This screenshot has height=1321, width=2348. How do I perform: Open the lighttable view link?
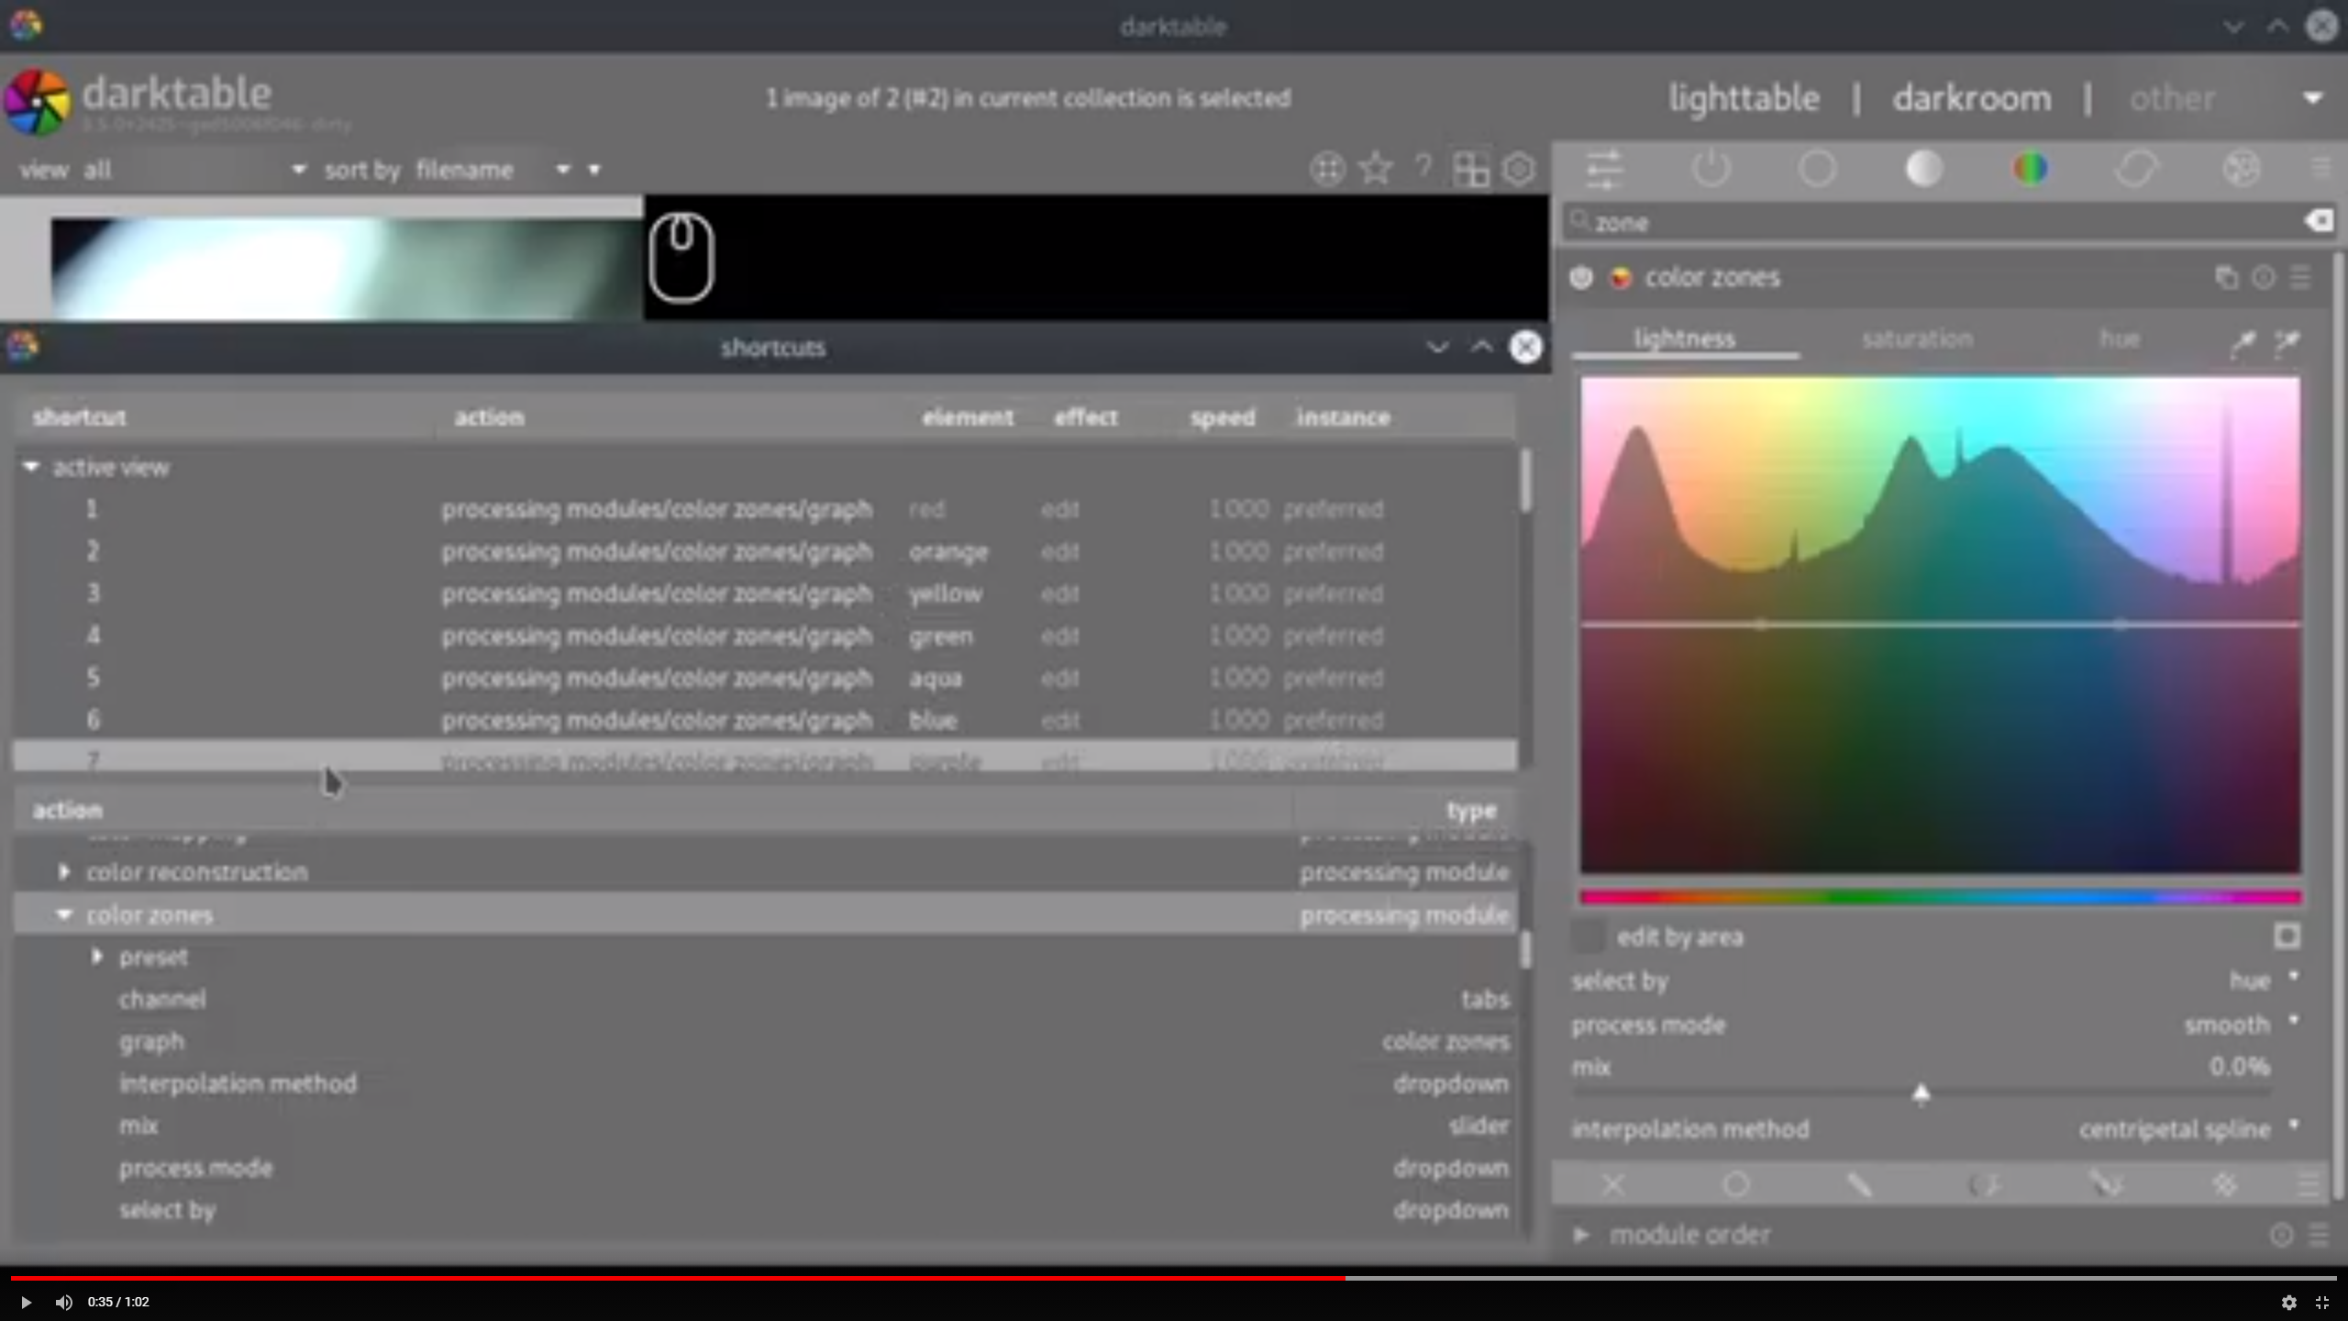click(1743, 97)
